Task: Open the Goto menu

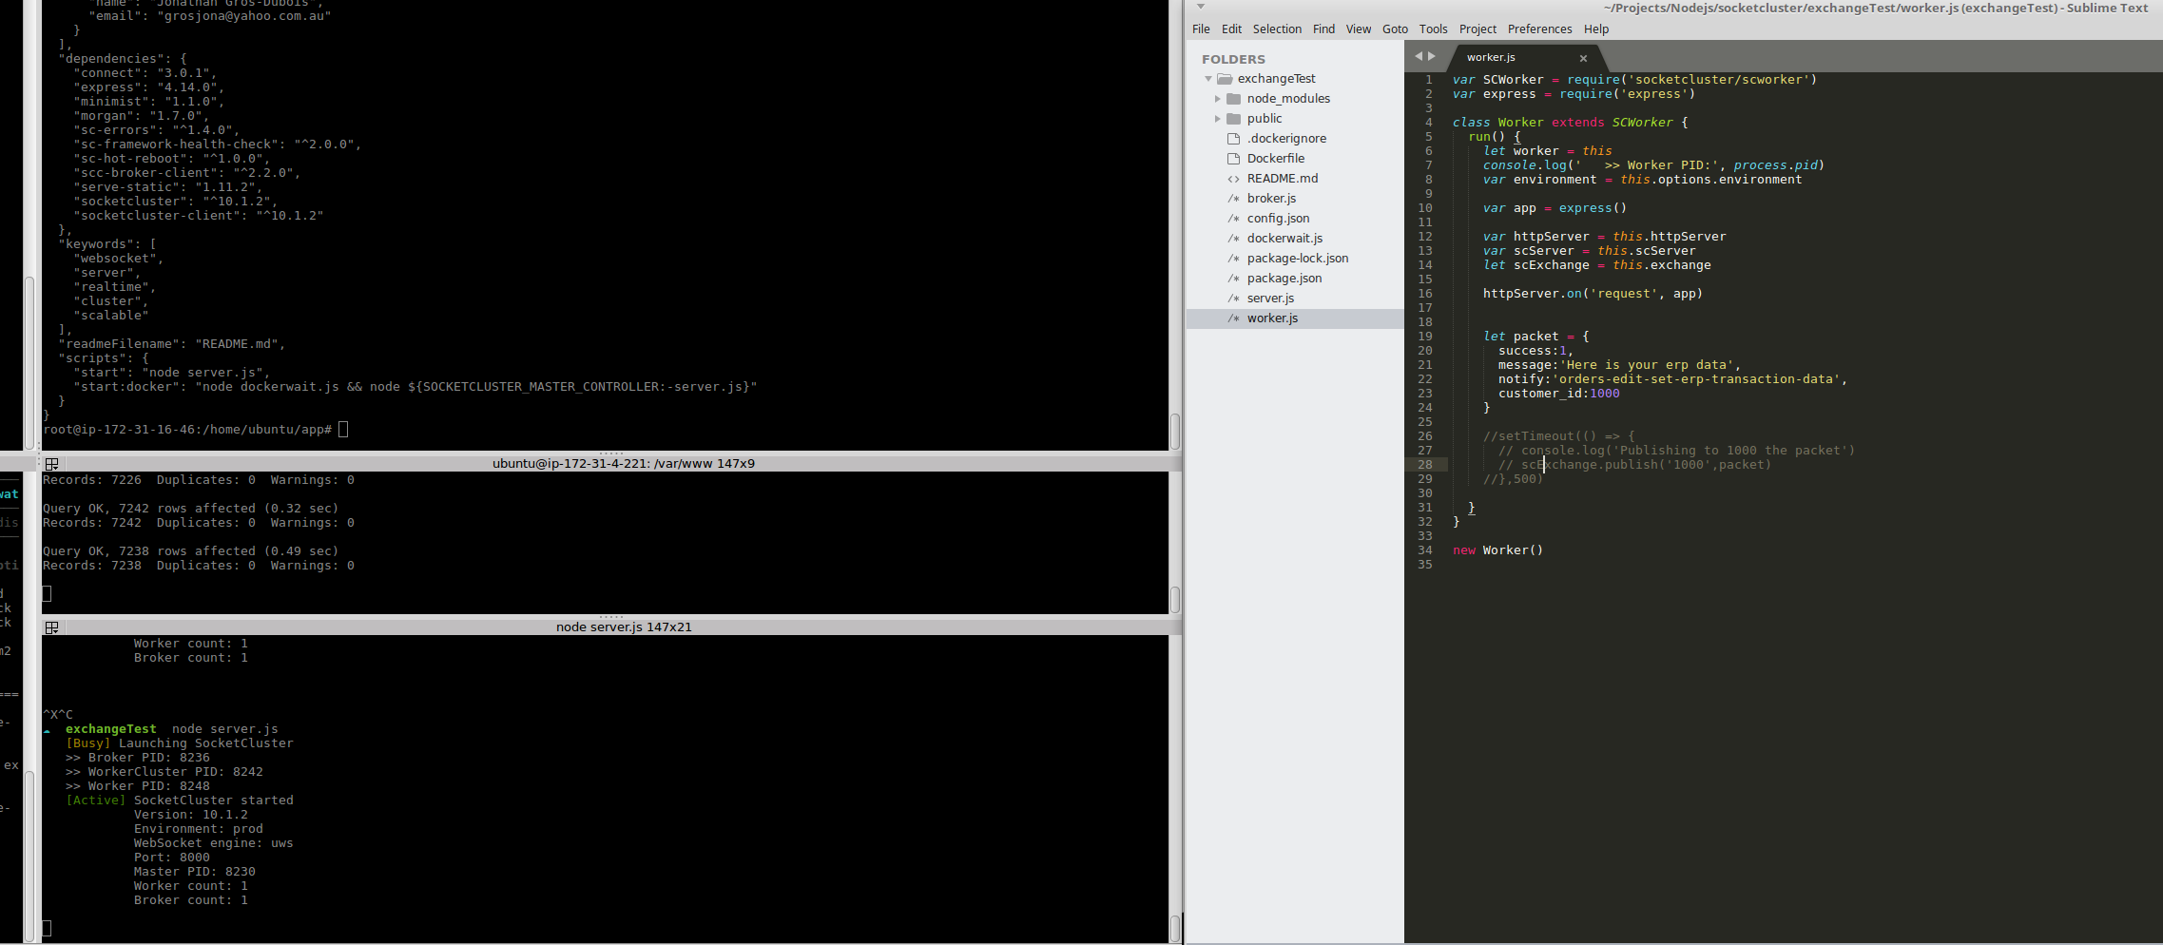Action: pyautogui.click(x=1395, y=29)
